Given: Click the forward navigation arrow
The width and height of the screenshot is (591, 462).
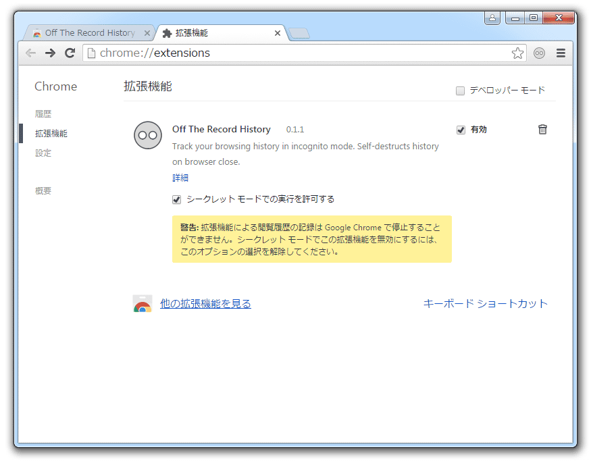Looking at the screenshot, I should (x=50, y=53).
